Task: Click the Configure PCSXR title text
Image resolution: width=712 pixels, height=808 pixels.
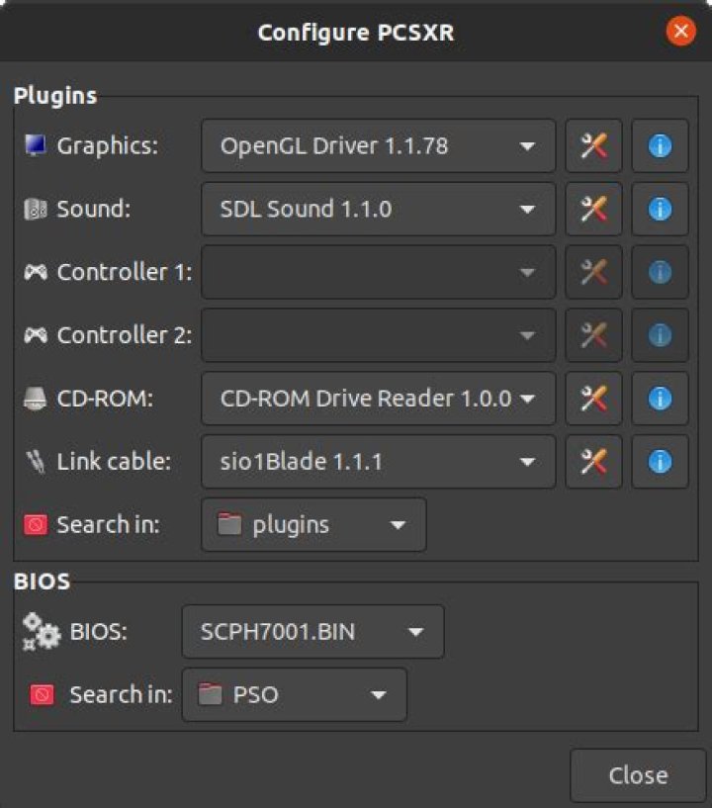Action: [x=356, y=33]
